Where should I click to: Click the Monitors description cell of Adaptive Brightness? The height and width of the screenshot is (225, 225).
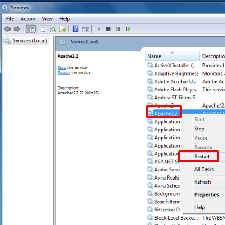click(213, 73)
